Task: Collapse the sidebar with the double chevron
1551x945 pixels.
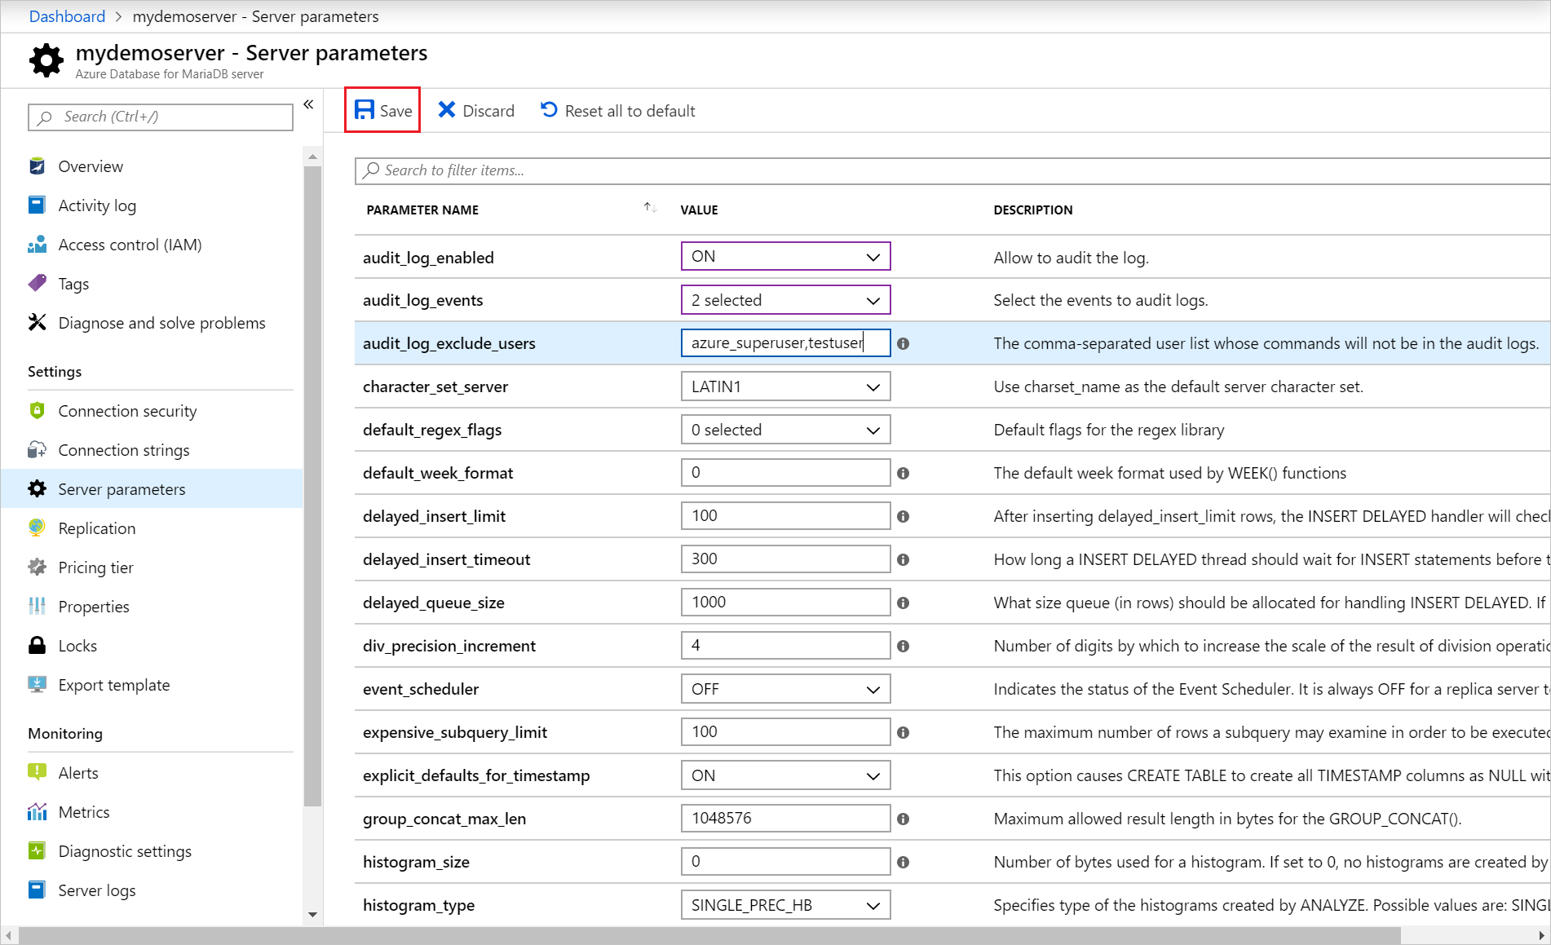Action: click(x=308, y=104)
